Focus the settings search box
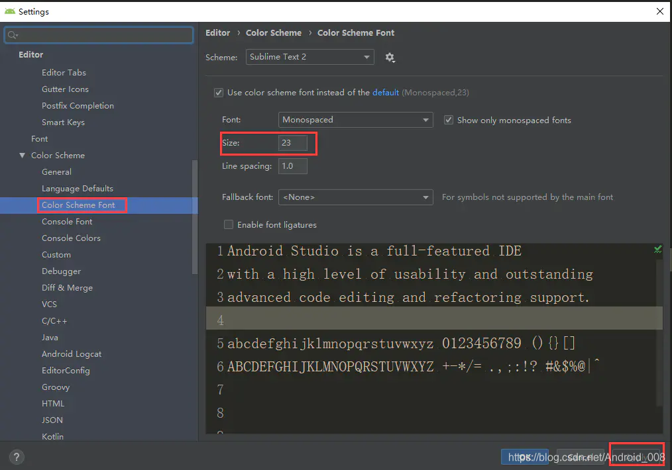This screenshot has height=470, width=672. click(x=99, y=35)
